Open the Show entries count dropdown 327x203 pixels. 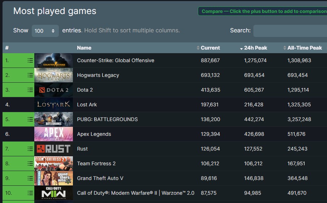click(45, 31)
